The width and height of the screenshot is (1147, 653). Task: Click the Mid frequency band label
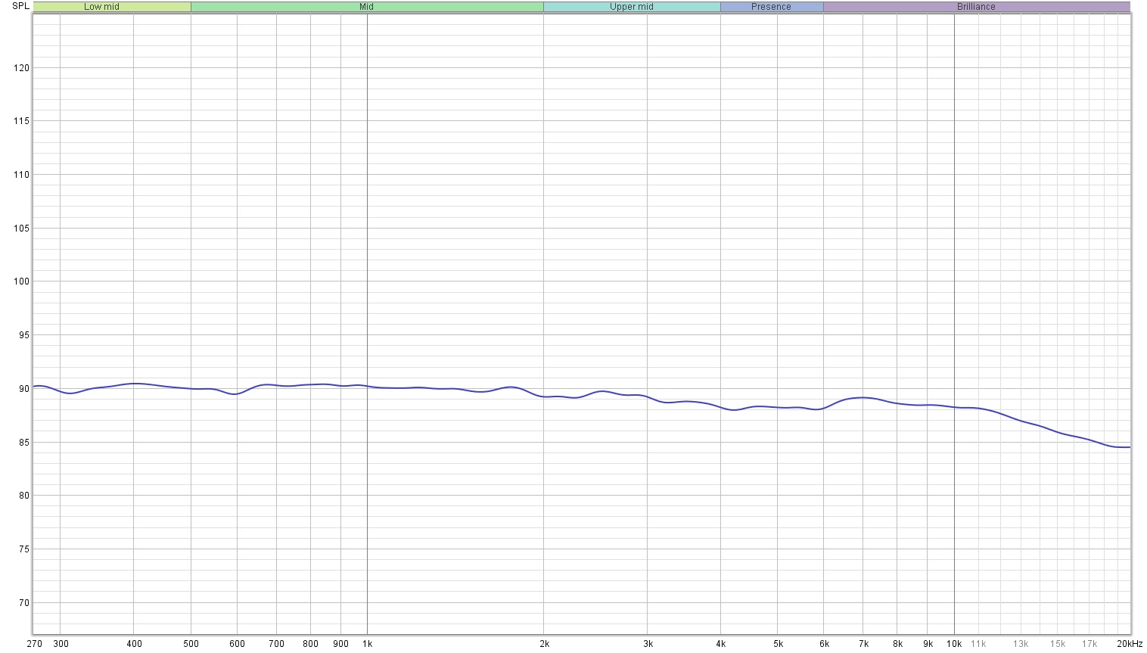366,7
